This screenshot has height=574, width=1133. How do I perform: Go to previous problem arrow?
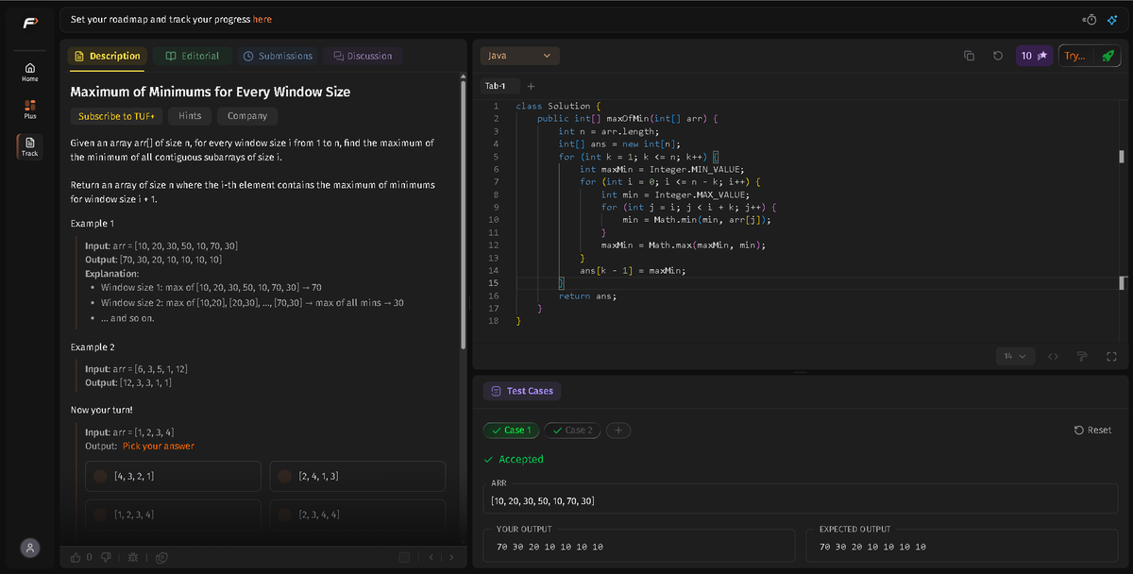[x=431, y=557]
